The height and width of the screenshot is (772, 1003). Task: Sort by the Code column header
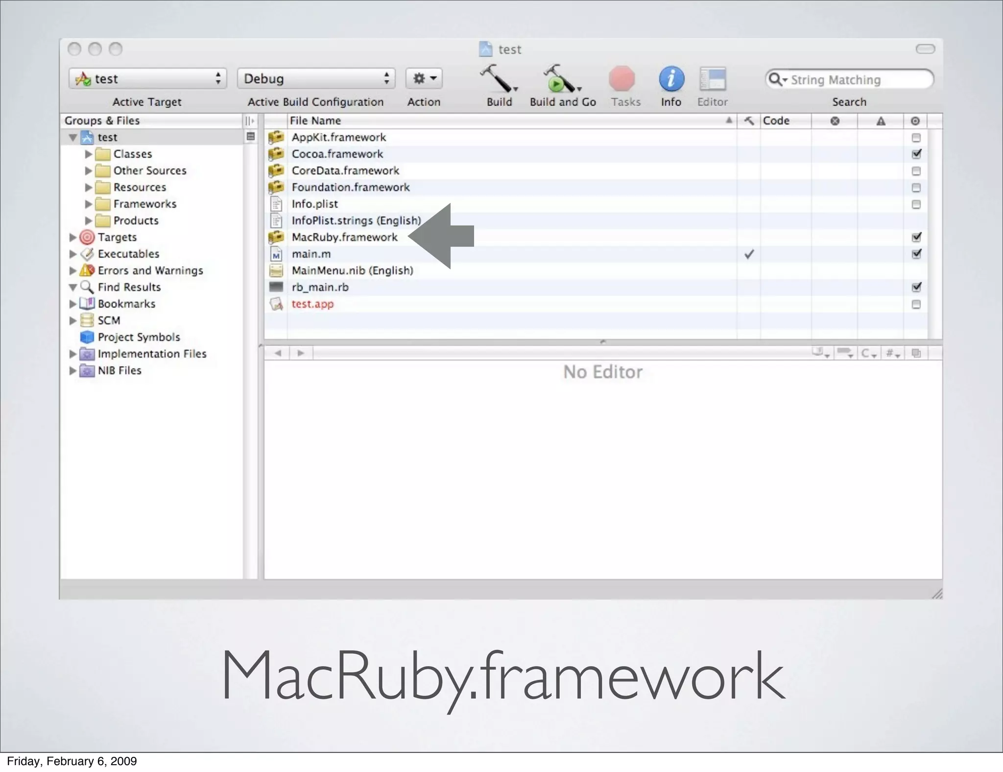786,121
